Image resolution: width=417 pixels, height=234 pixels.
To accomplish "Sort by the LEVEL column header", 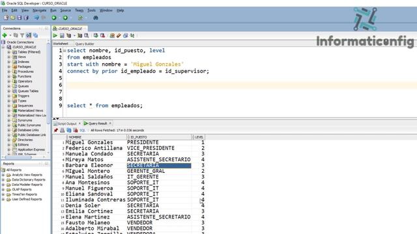I will pos(198,137).
